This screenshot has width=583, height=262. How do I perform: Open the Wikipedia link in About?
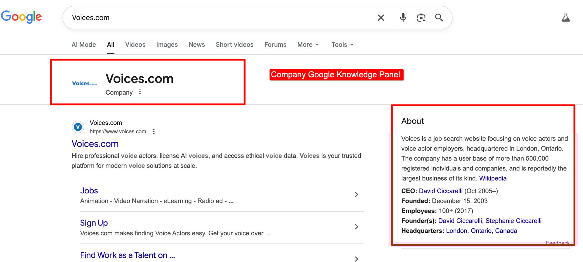pyautogui.click(x=493, y=178)
